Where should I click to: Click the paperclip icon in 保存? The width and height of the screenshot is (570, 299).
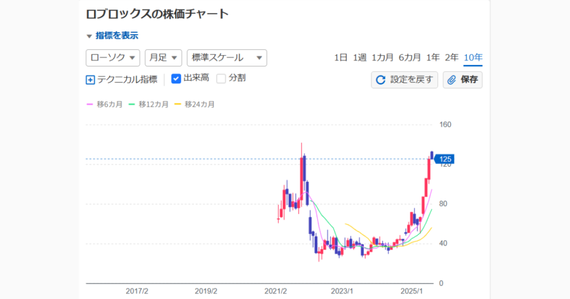451,80
